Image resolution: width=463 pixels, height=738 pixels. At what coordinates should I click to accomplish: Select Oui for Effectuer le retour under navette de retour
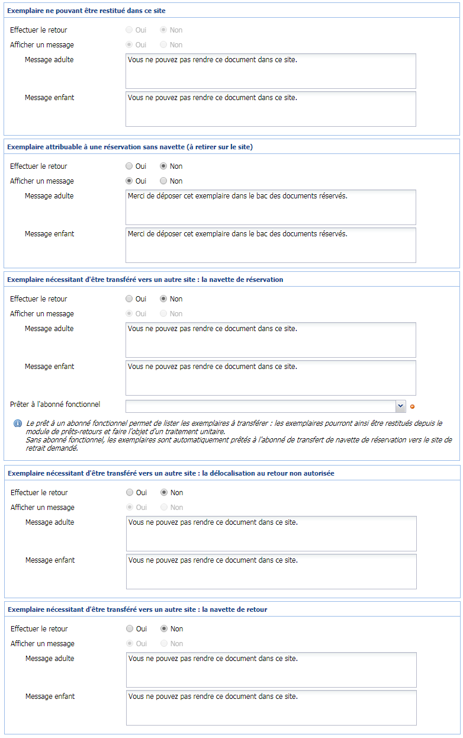point(128,628)
